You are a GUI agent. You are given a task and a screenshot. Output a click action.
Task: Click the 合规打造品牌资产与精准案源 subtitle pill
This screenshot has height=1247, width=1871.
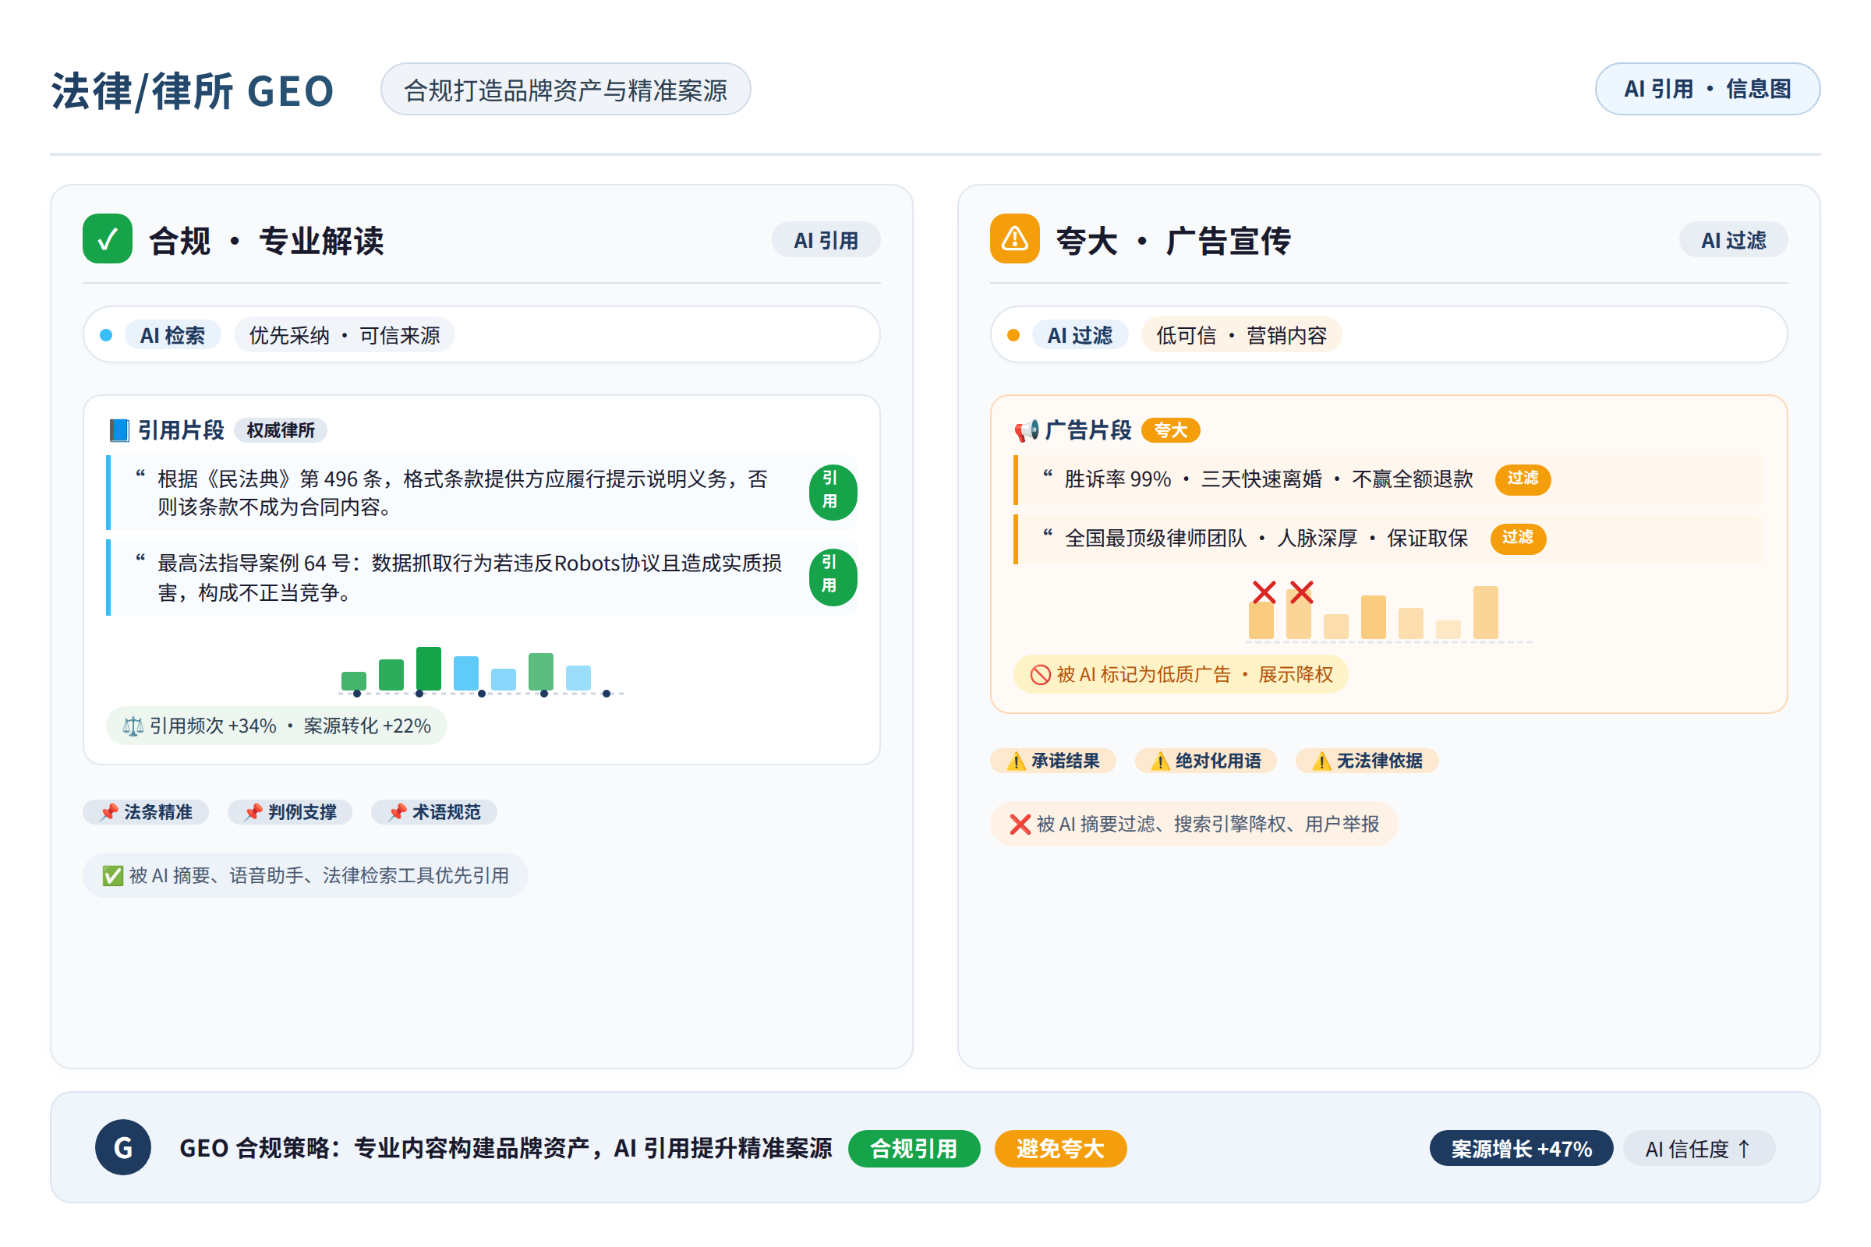564,89
